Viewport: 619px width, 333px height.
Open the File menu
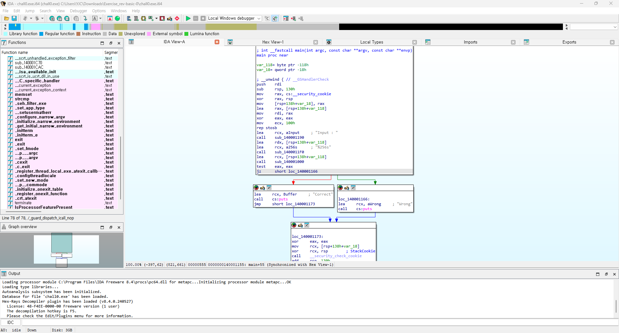click(x=5, y=11)
